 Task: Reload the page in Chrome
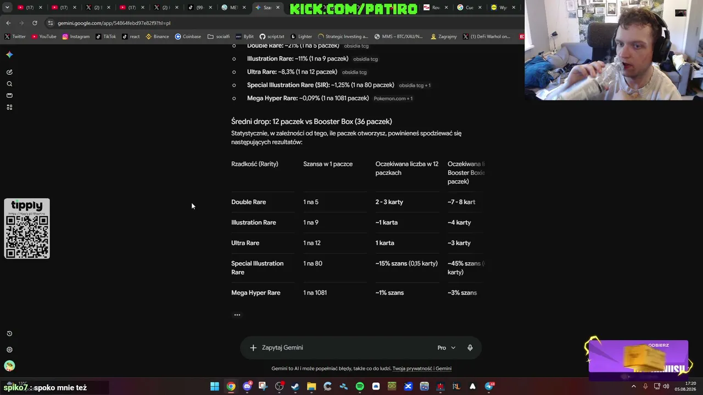(x=35, y=23)
